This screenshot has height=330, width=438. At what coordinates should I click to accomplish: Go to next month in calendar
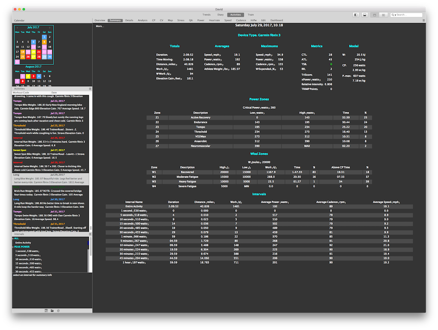(x=50, y=27)
